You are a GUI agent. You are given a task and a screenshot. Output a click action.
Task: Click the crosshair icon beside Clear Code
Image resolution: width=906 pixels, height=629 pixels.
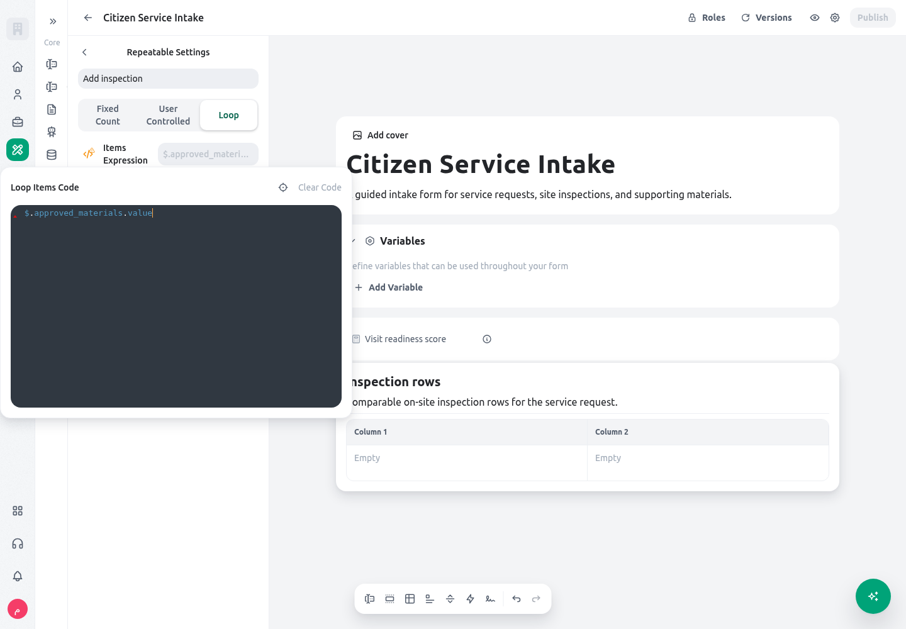pos(283,187)
